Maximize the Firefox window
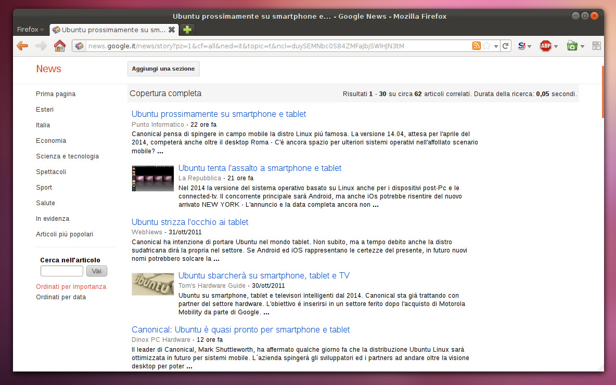Screen dimensions: 616x385 tap(585, 16)
